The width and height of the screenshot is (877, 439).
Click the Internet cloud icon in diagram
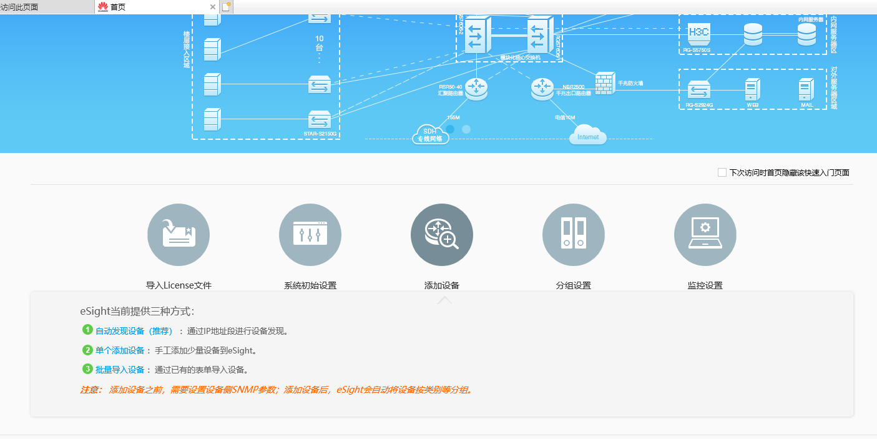[x=588, y=135]
